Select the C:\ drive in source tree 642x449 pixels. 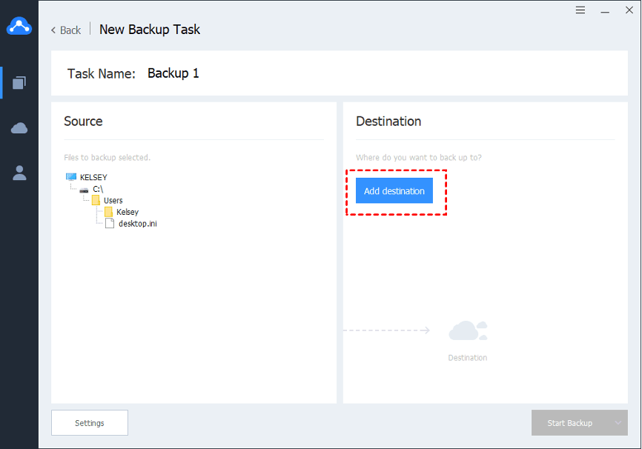[x=97, y=189]
